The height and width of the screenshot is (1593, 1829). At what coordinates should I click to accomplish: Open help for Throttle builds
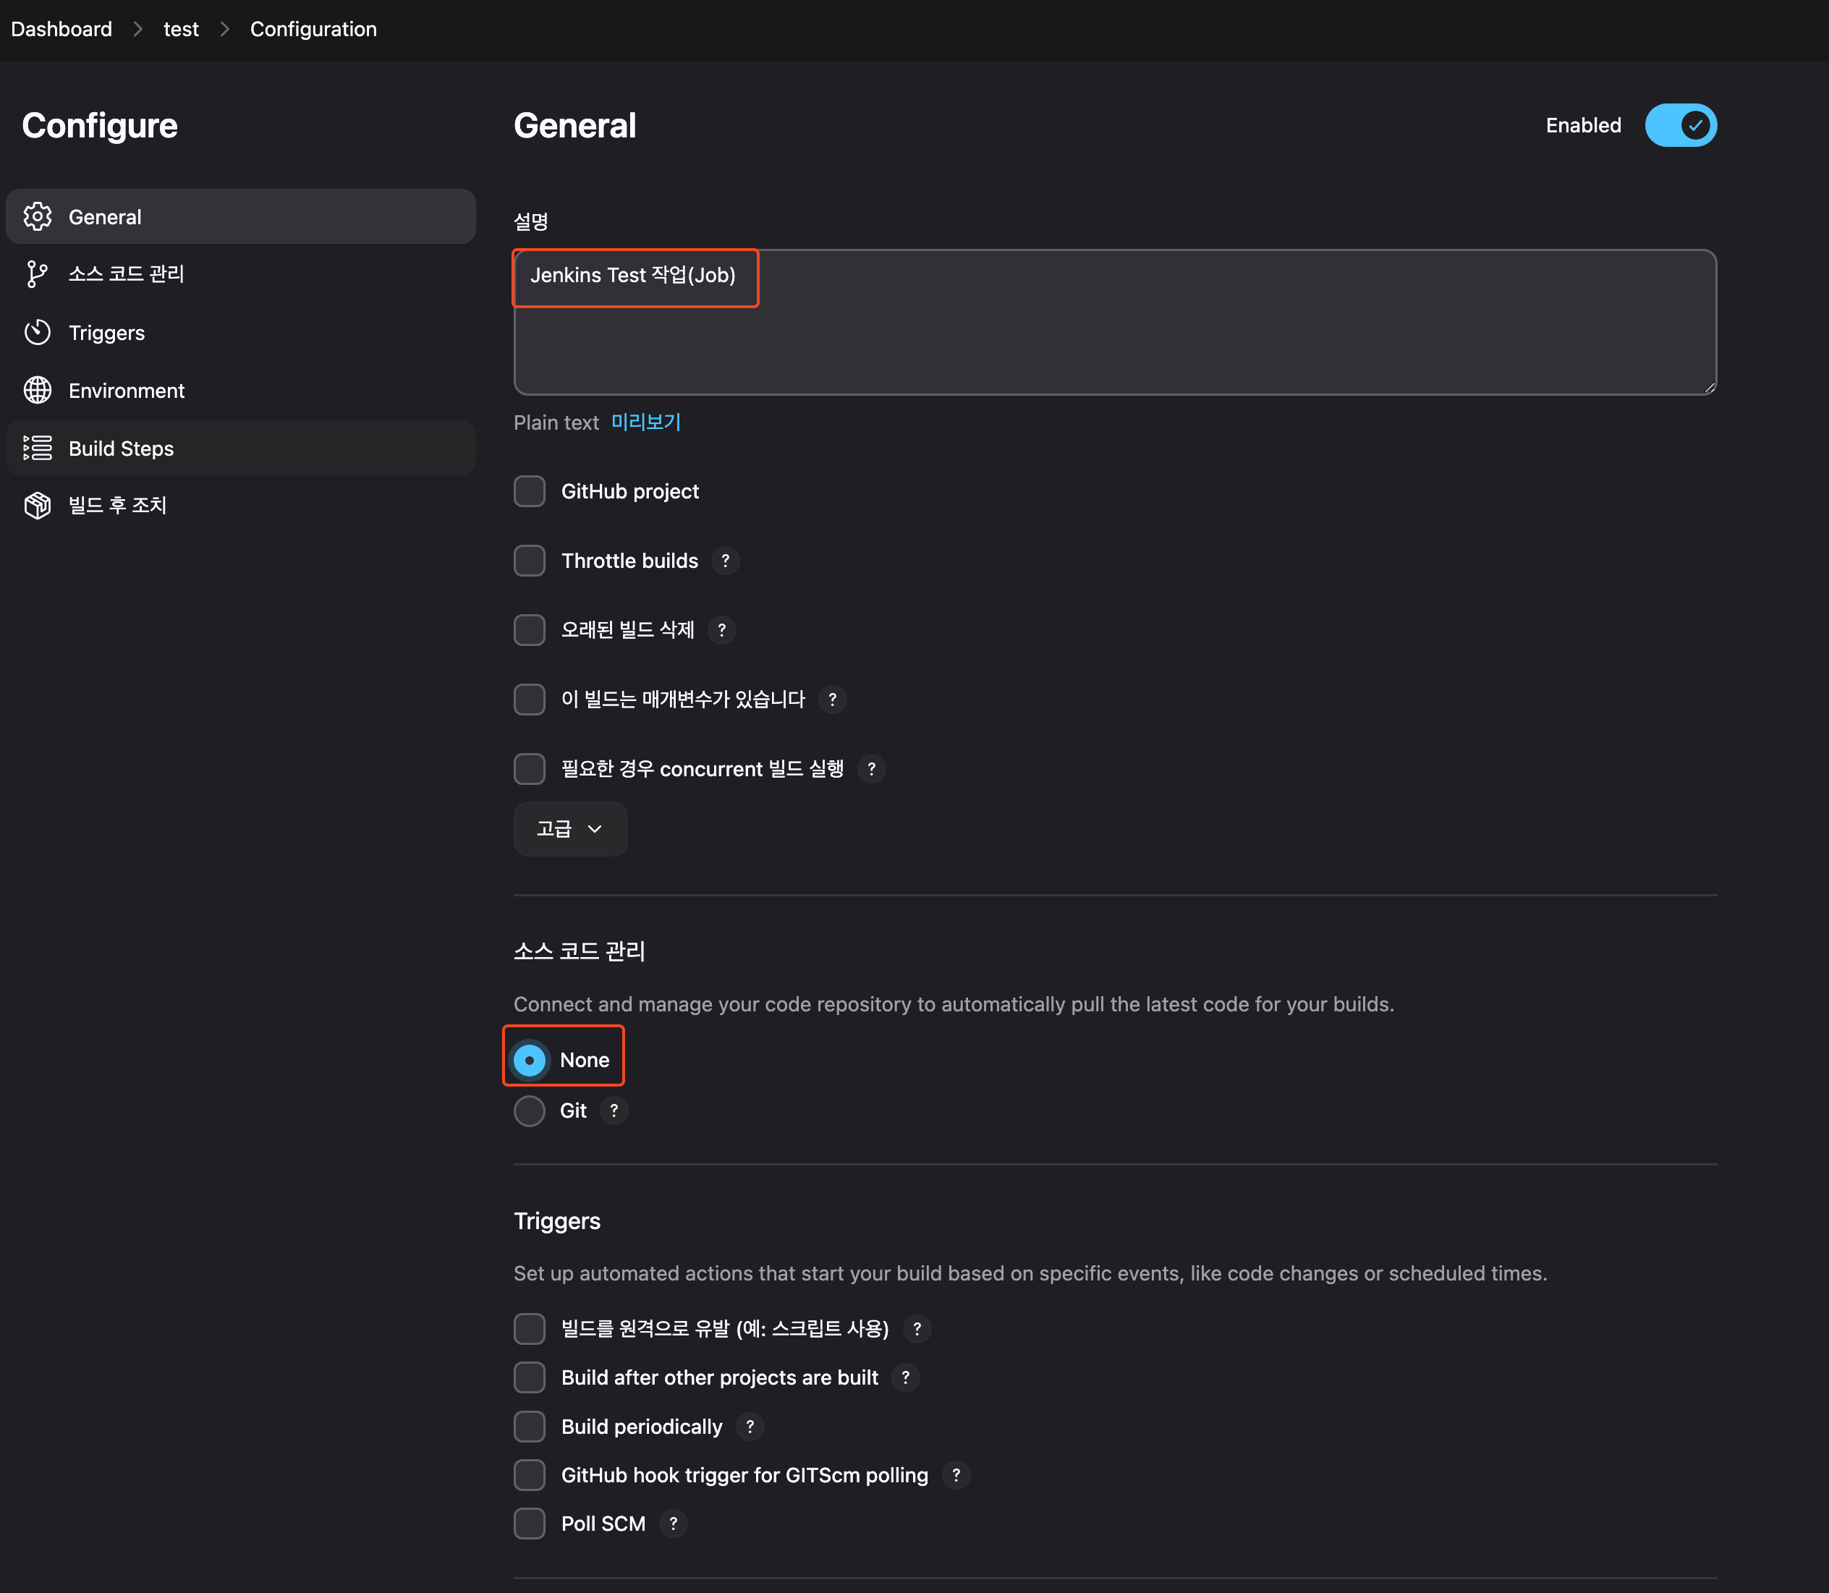click(x=726, y=561)
